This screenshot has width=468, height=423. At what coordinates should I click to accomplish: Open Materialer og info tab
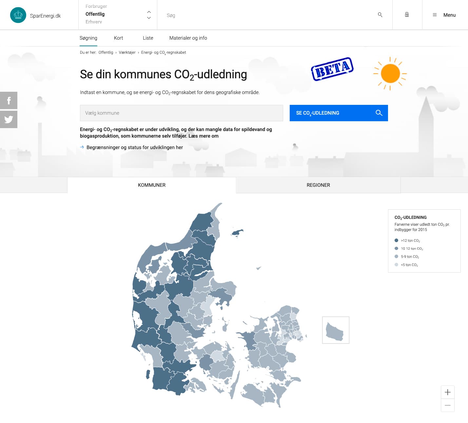tap(188, 38)
